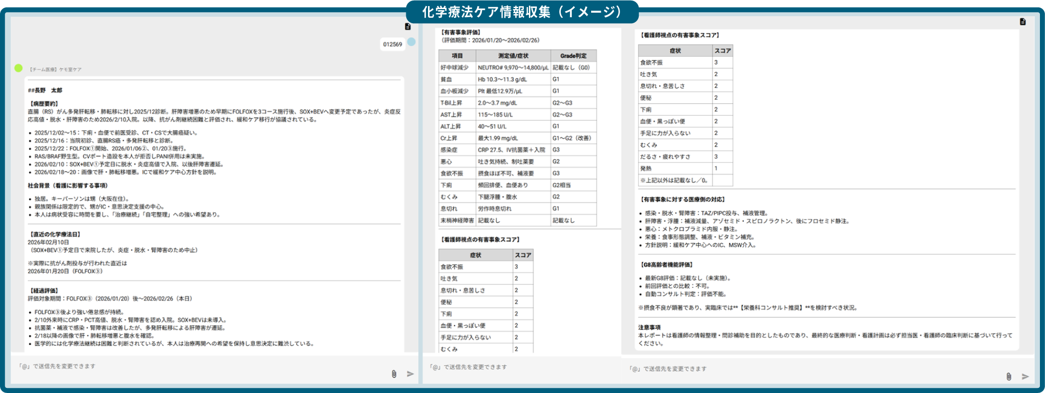Click the 項目 column header

(x=457, y=56)
